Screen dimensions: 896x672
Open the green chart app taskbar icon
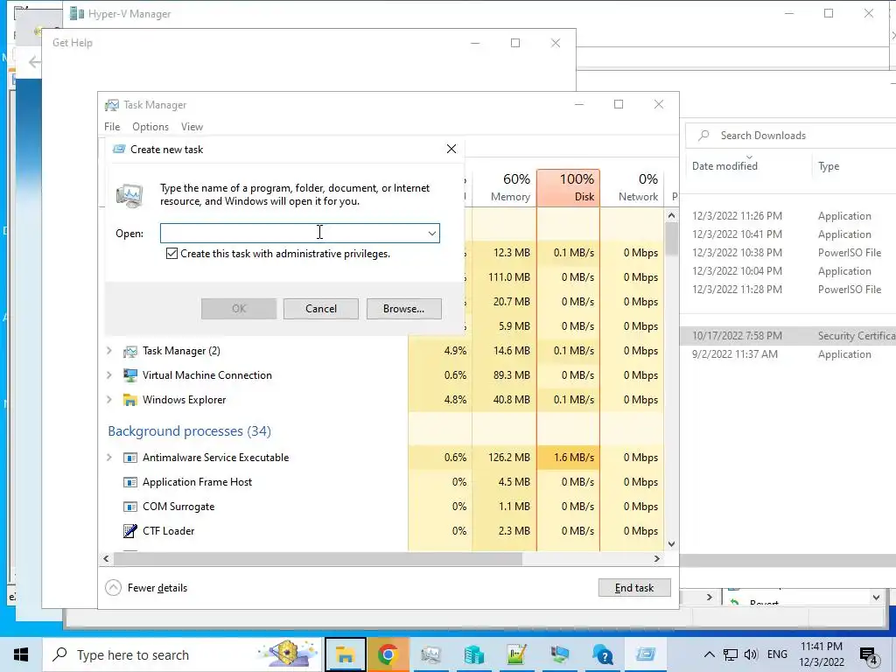pyautogui.click(x=516, y=654)
